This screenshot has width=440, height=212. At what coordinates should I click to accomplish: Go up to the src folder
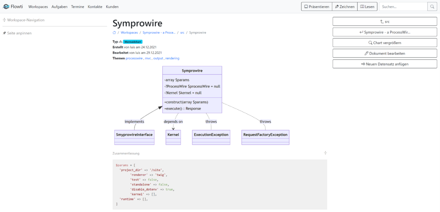coord(385,22)
